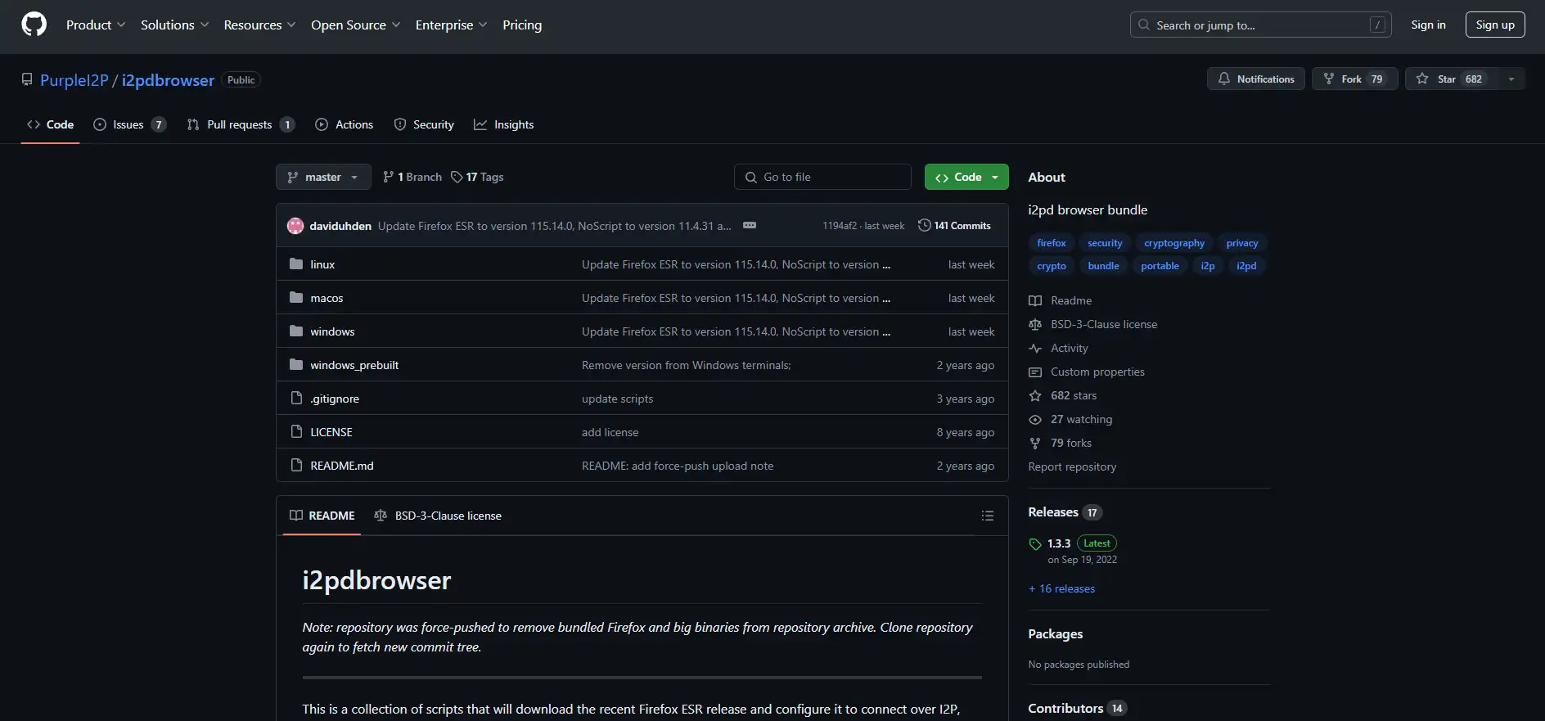Click the i2pd topic tag

[1246, 266]
